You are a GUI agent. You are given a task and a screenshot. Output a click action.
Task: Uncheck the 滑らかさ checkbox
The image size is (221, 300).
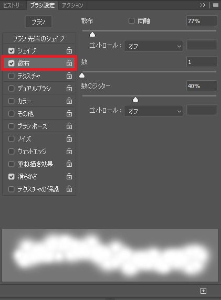click(12, 176)
